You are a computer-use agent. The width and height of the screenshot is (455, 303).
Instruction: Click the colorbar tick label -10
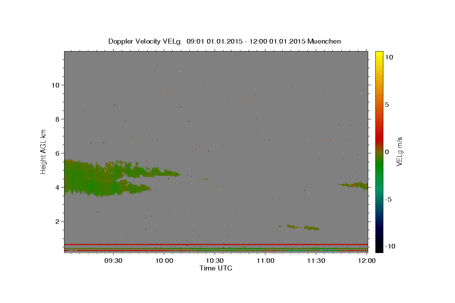point(389,246)
